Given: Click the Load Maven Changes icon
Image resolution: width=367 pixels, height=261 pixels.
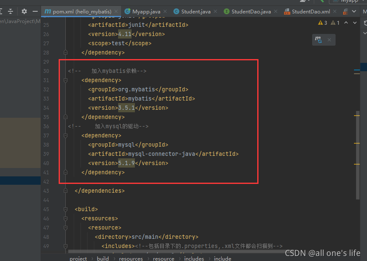Looking at the screenshot, I should [x=318, y=39].
